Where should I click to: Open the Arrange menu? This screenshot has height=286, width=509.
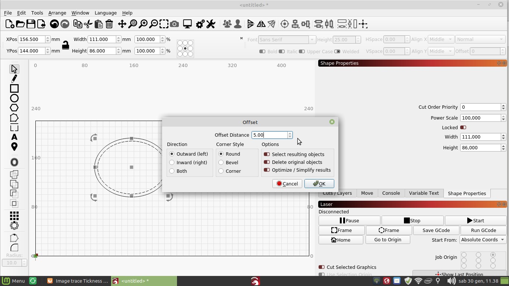[57, 13]
